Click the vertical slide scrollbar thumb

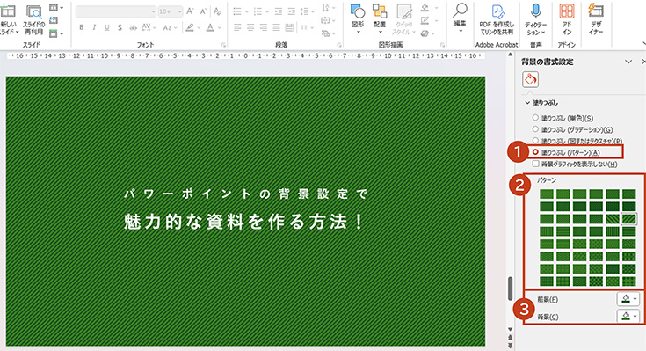coord(510,289)
